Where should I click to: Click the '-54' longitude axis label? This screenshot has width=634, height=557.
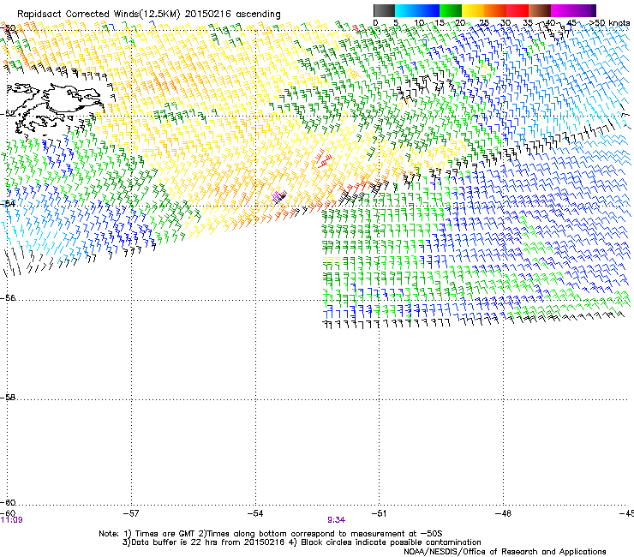point(255,513)
